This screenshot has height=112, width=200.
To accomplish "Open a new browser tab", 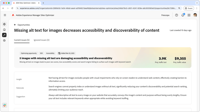I will tap(43, 3).
